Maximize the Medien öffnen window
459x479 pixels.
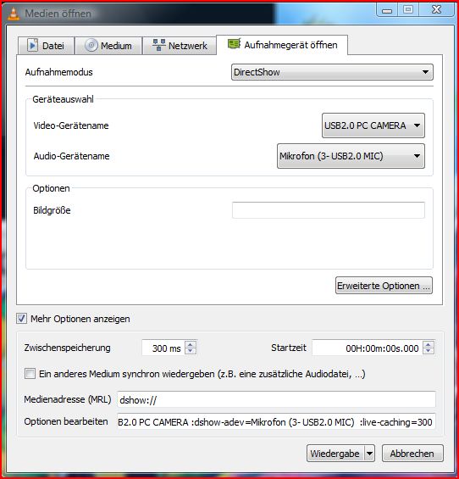click(408, 10)
